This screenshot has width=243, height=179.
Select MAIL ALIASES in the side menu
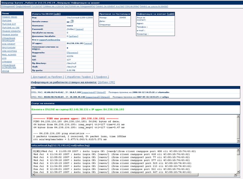[9, 55]
